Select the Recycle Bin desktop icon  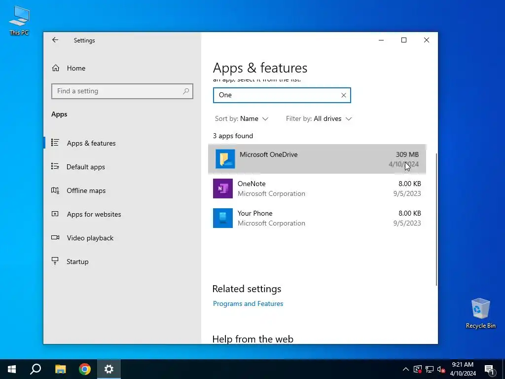coord(480,313)
